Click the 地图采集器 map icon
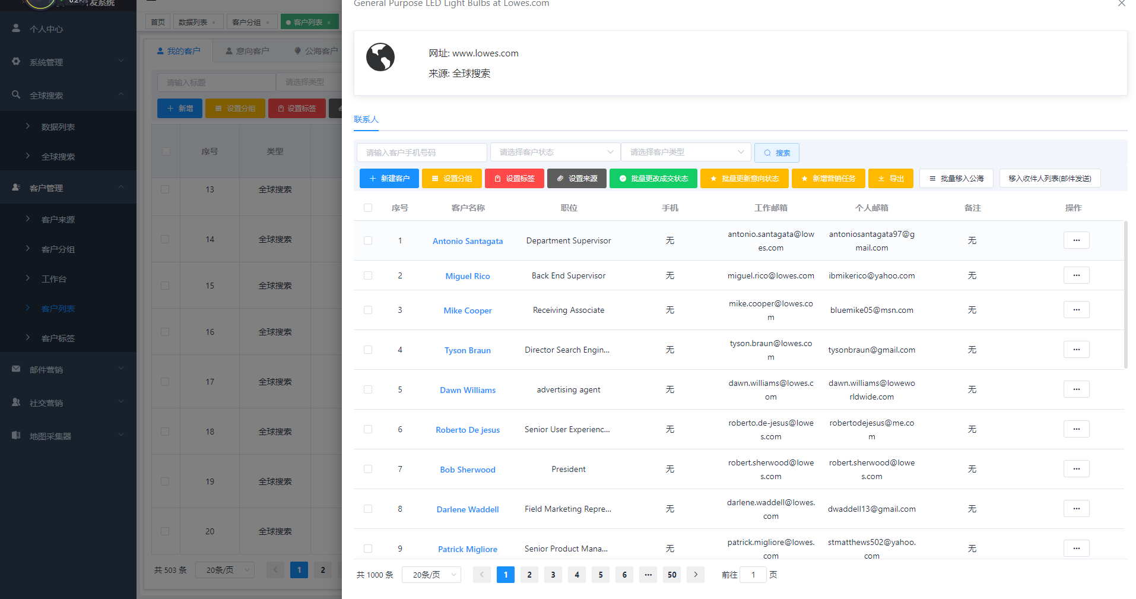The image size is (1136, 599). [x=16, y=436]
